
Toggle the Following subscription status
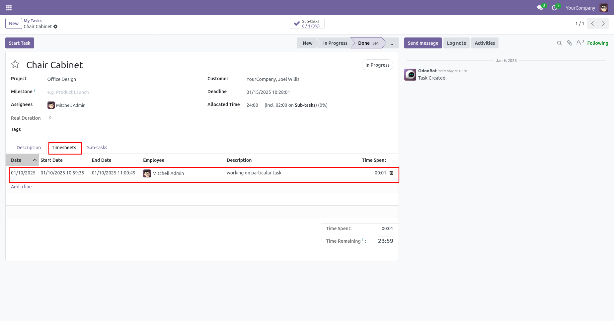tap(597, 43)
